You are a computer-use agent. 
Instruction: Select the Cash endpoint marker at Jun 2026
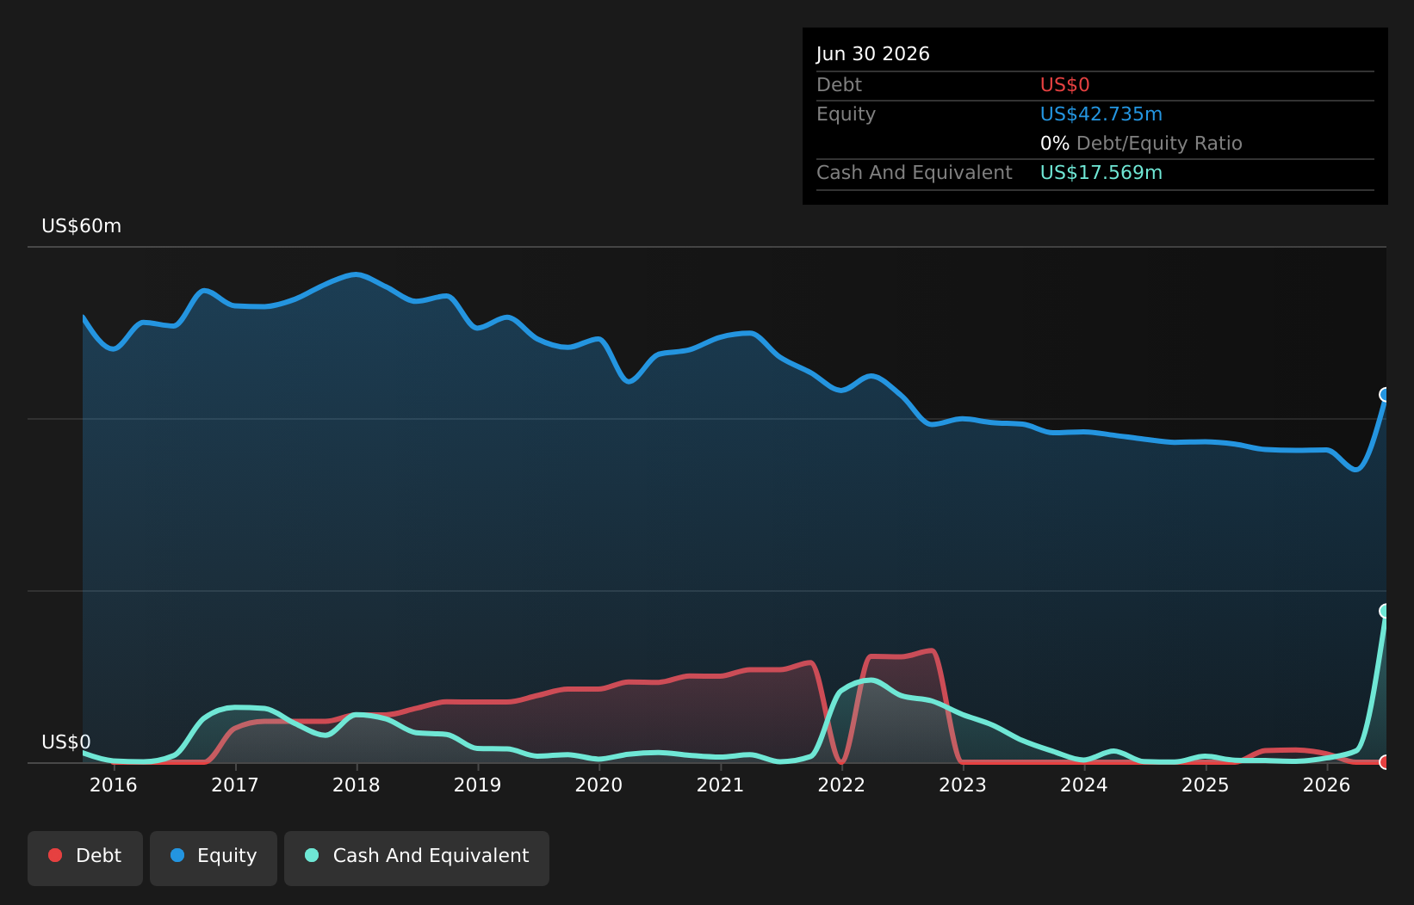1386,611
